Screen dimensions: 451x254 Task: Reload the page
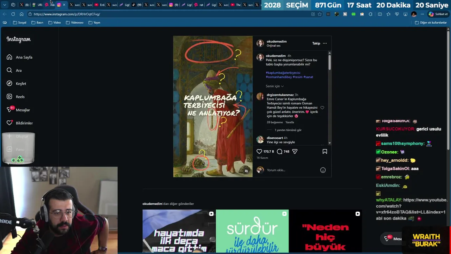pyautogui.click(x=13, y=14)
